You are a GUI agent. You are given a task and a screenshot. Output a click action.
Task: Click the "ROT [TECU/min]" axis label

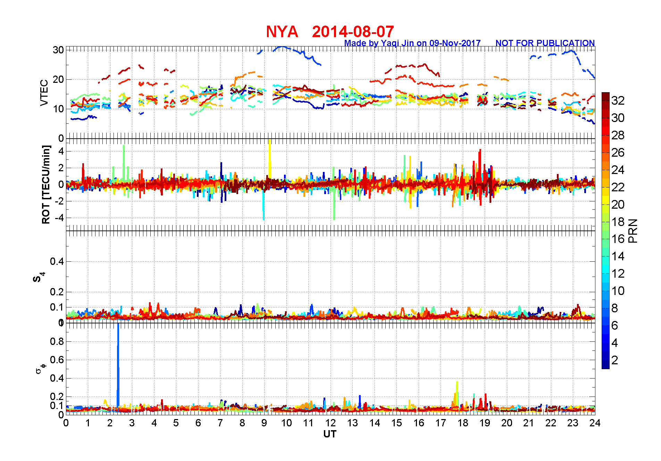(x=46, y=184)
